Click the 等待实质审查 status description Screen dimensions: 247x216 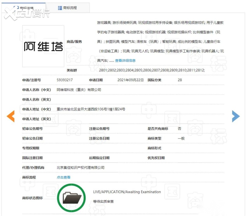[x=103, y=201]
